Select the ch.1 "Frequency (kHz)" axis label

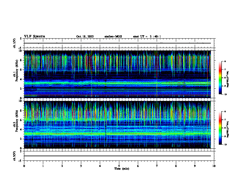coord(17,71)
